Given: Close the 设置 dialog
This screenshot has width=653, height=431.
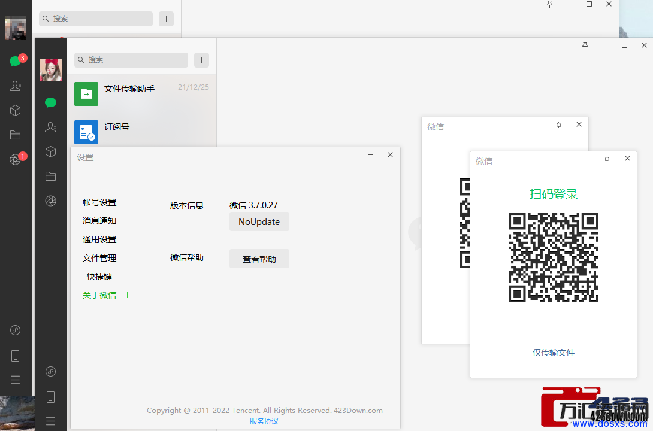Looking at the screenshot, I should [390, 155].
